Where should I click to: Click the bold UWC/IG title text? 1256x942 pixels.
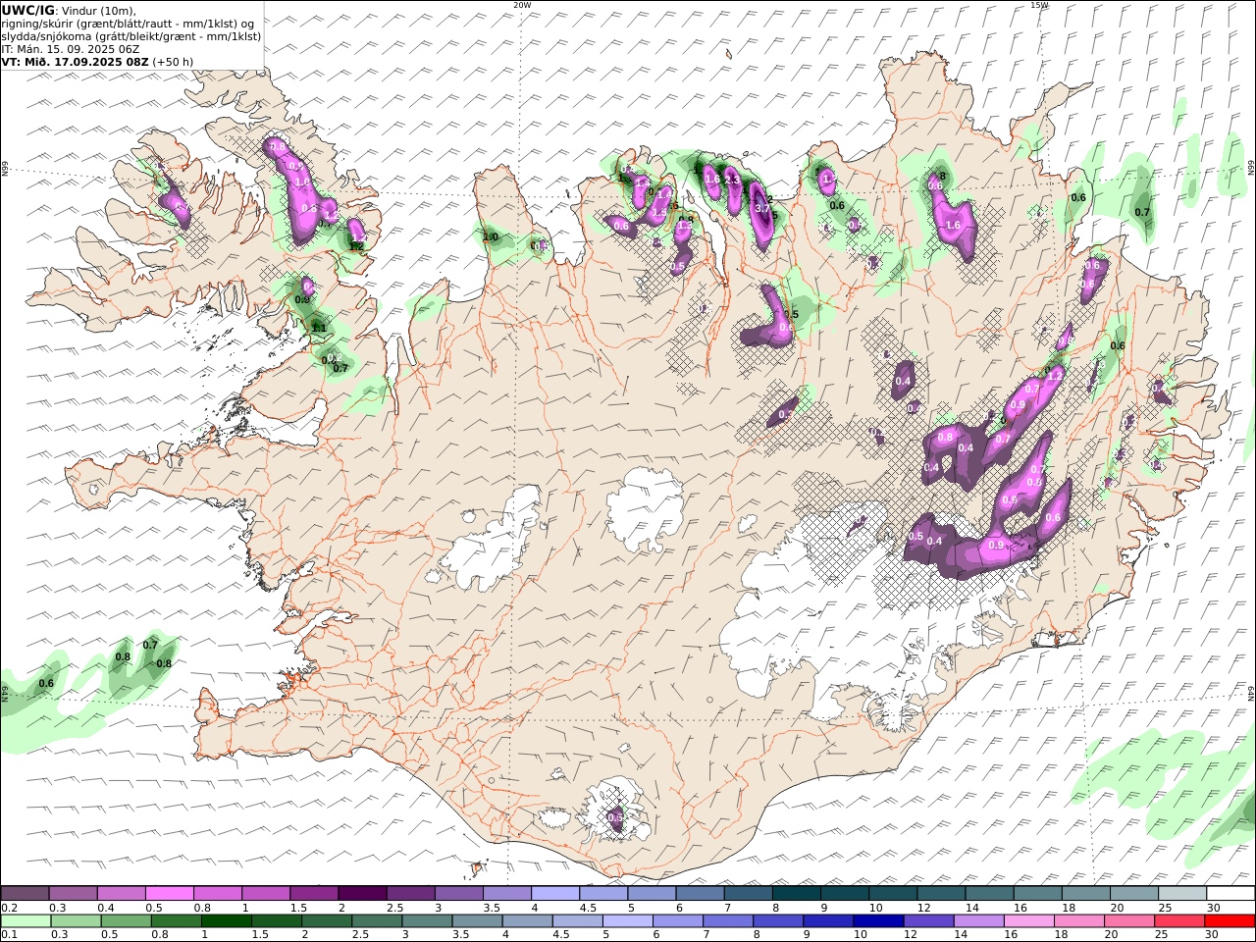click(x=27, y=10)
